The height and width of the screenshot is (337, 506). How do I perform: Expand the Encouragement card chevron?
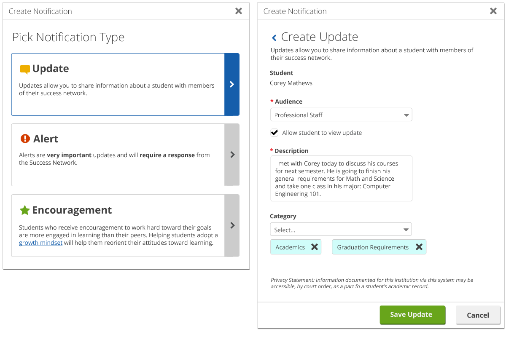tap(231, 225)
